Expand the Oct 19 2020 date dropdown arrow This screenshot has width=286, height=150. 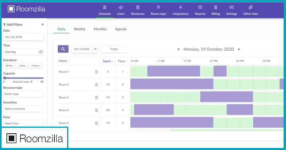[x=95, y=49]
